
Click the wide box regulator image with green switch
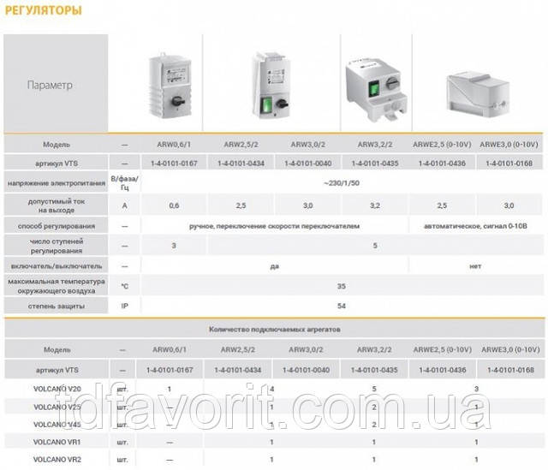click(376, 89)
